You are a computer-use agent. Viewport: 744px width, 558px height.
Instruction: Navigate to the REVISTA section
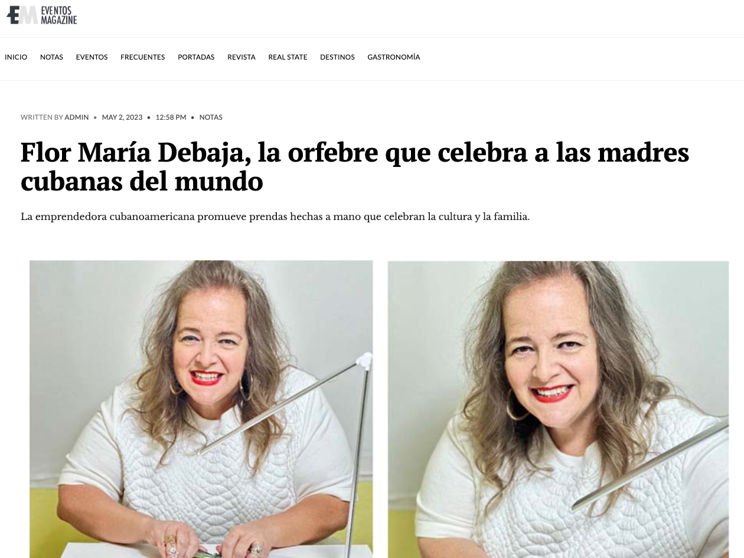coord(242,57)
